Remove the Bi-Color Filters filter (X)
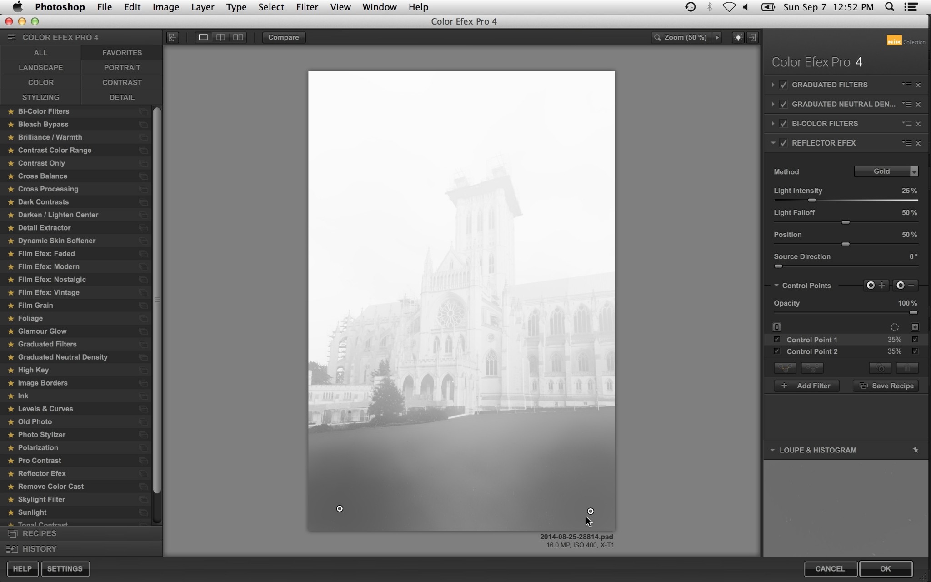 click(x=918, y=124)
